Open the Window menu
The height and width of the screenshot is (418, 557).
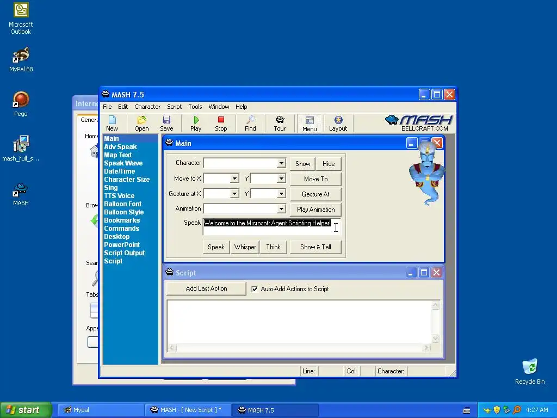[219, 107]
